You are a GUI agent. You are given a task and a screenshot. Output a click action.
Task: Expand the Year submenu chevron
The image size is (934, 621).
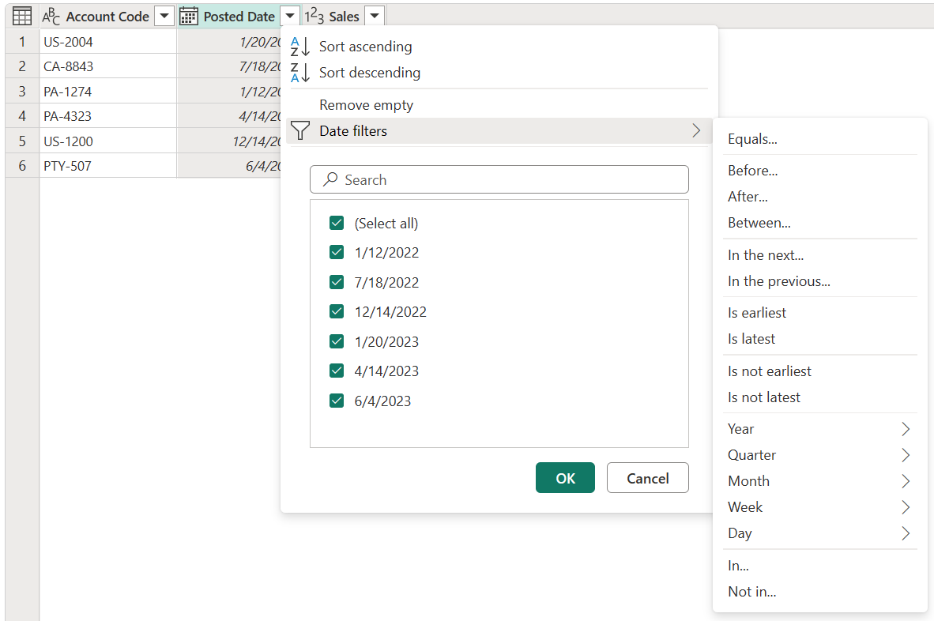coord(906,429)
